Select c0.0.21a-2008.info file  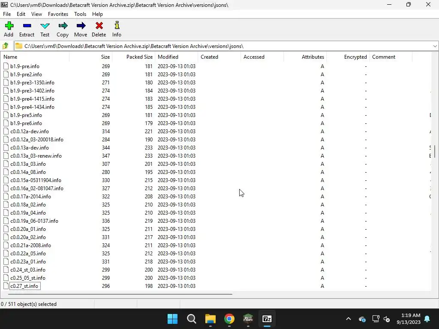coord(30,245)
